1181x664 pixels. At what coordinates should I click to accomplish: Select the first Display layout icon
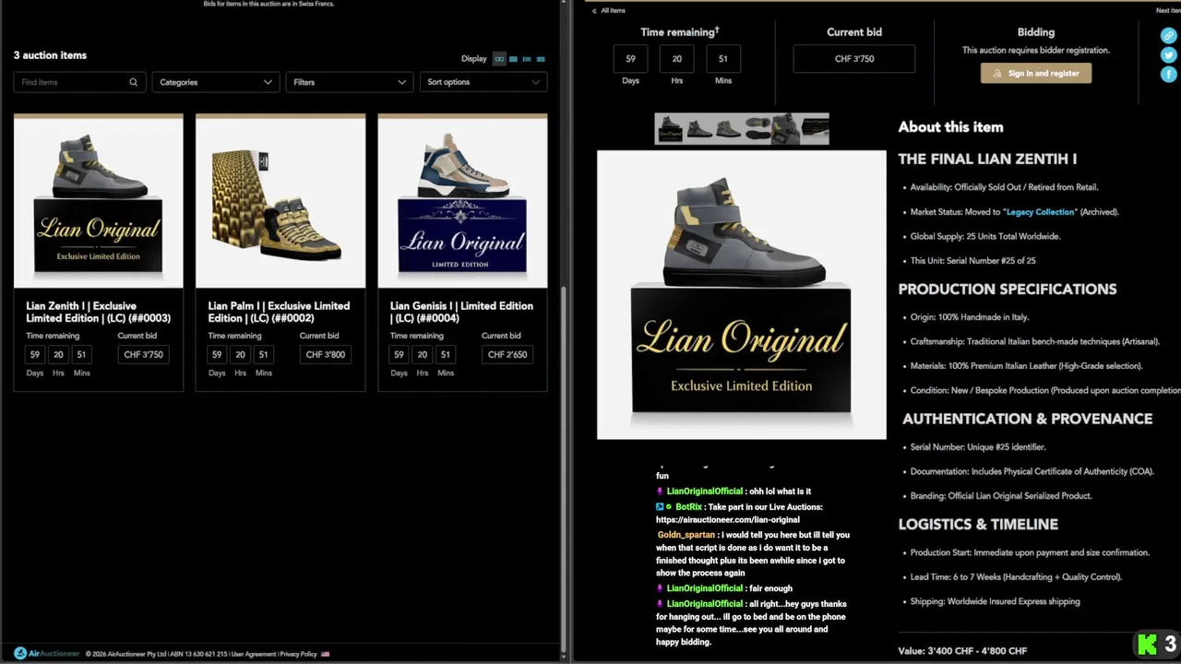coord(499,59)
